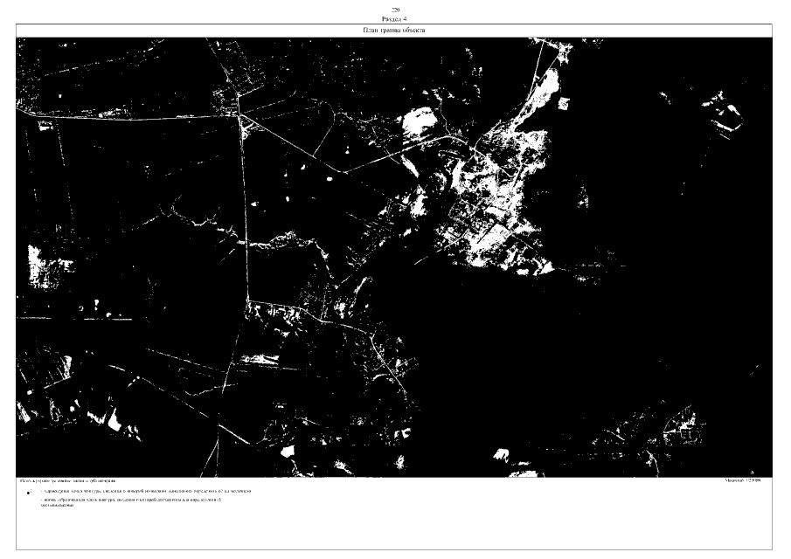
Task: Click the empty white area below the legend
Action: click(393, 528)
